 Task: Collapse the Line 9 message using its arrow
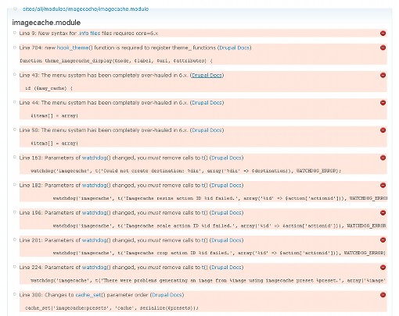[15, 33]
